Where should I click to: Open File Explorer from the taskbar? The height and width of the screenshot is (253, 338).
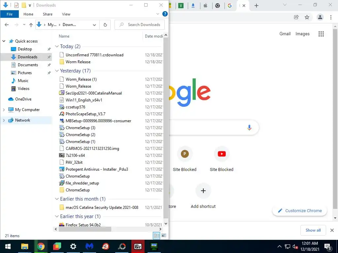tap(24, 246)
